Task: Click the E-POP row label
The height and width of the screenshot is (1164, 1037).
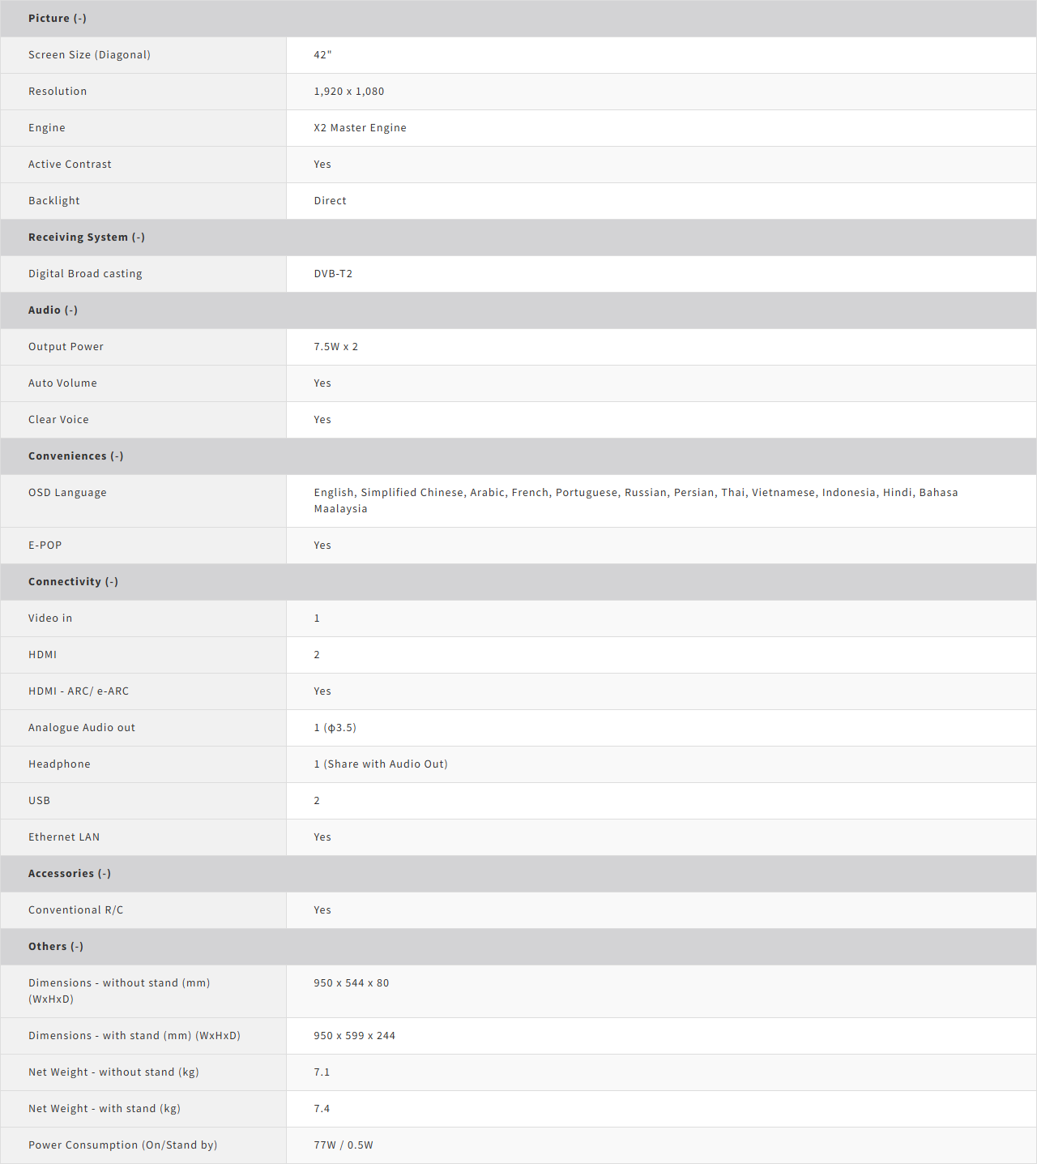Action: coord(45,546)
